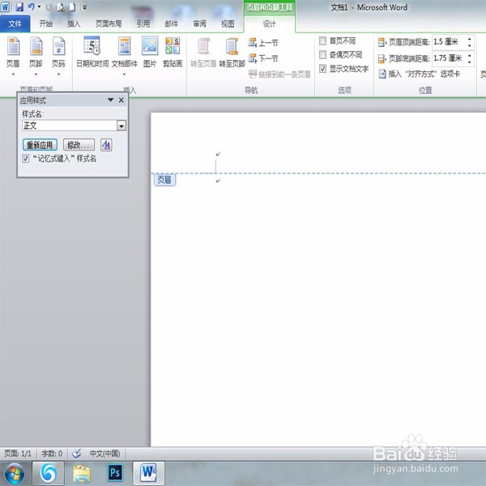Insert a 图片 (picture)

click(150, 52)
